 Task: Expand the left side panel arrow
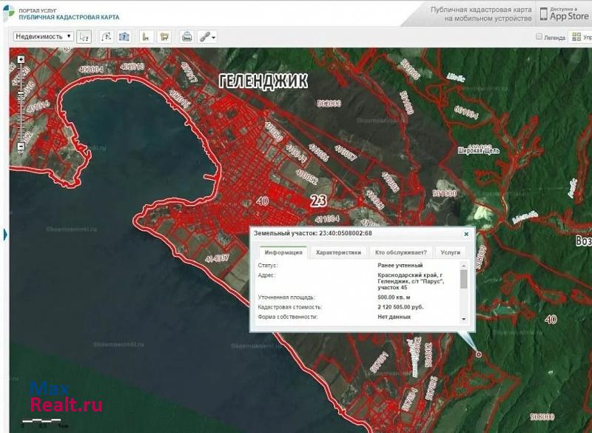4,235
